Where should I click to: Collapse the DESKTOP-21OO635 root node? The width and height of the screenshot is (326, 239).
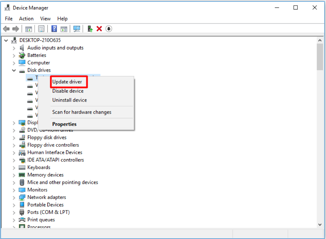[6, 41]
